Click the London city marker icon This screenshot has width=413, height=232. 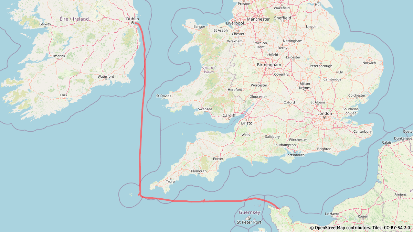pos(324,117)
